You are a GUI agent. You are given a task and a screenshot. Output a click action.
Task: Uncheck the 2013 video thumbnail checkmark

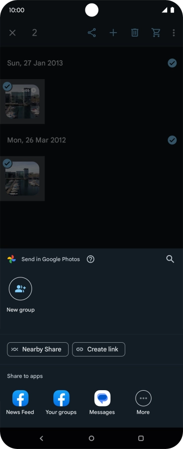click(7, 87)
